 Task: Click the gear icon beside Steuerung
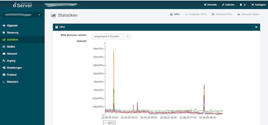4,33
